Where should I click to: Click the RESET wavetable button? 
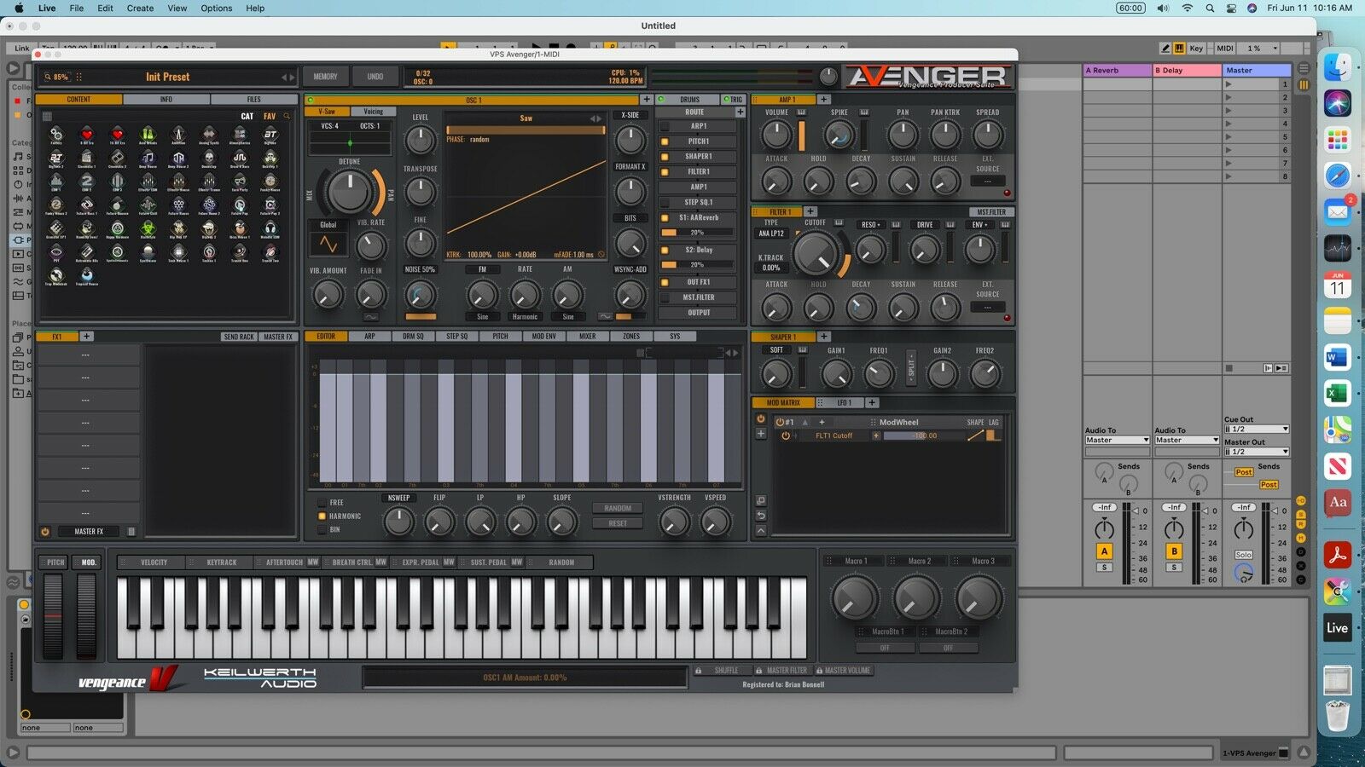pos(618,523)
